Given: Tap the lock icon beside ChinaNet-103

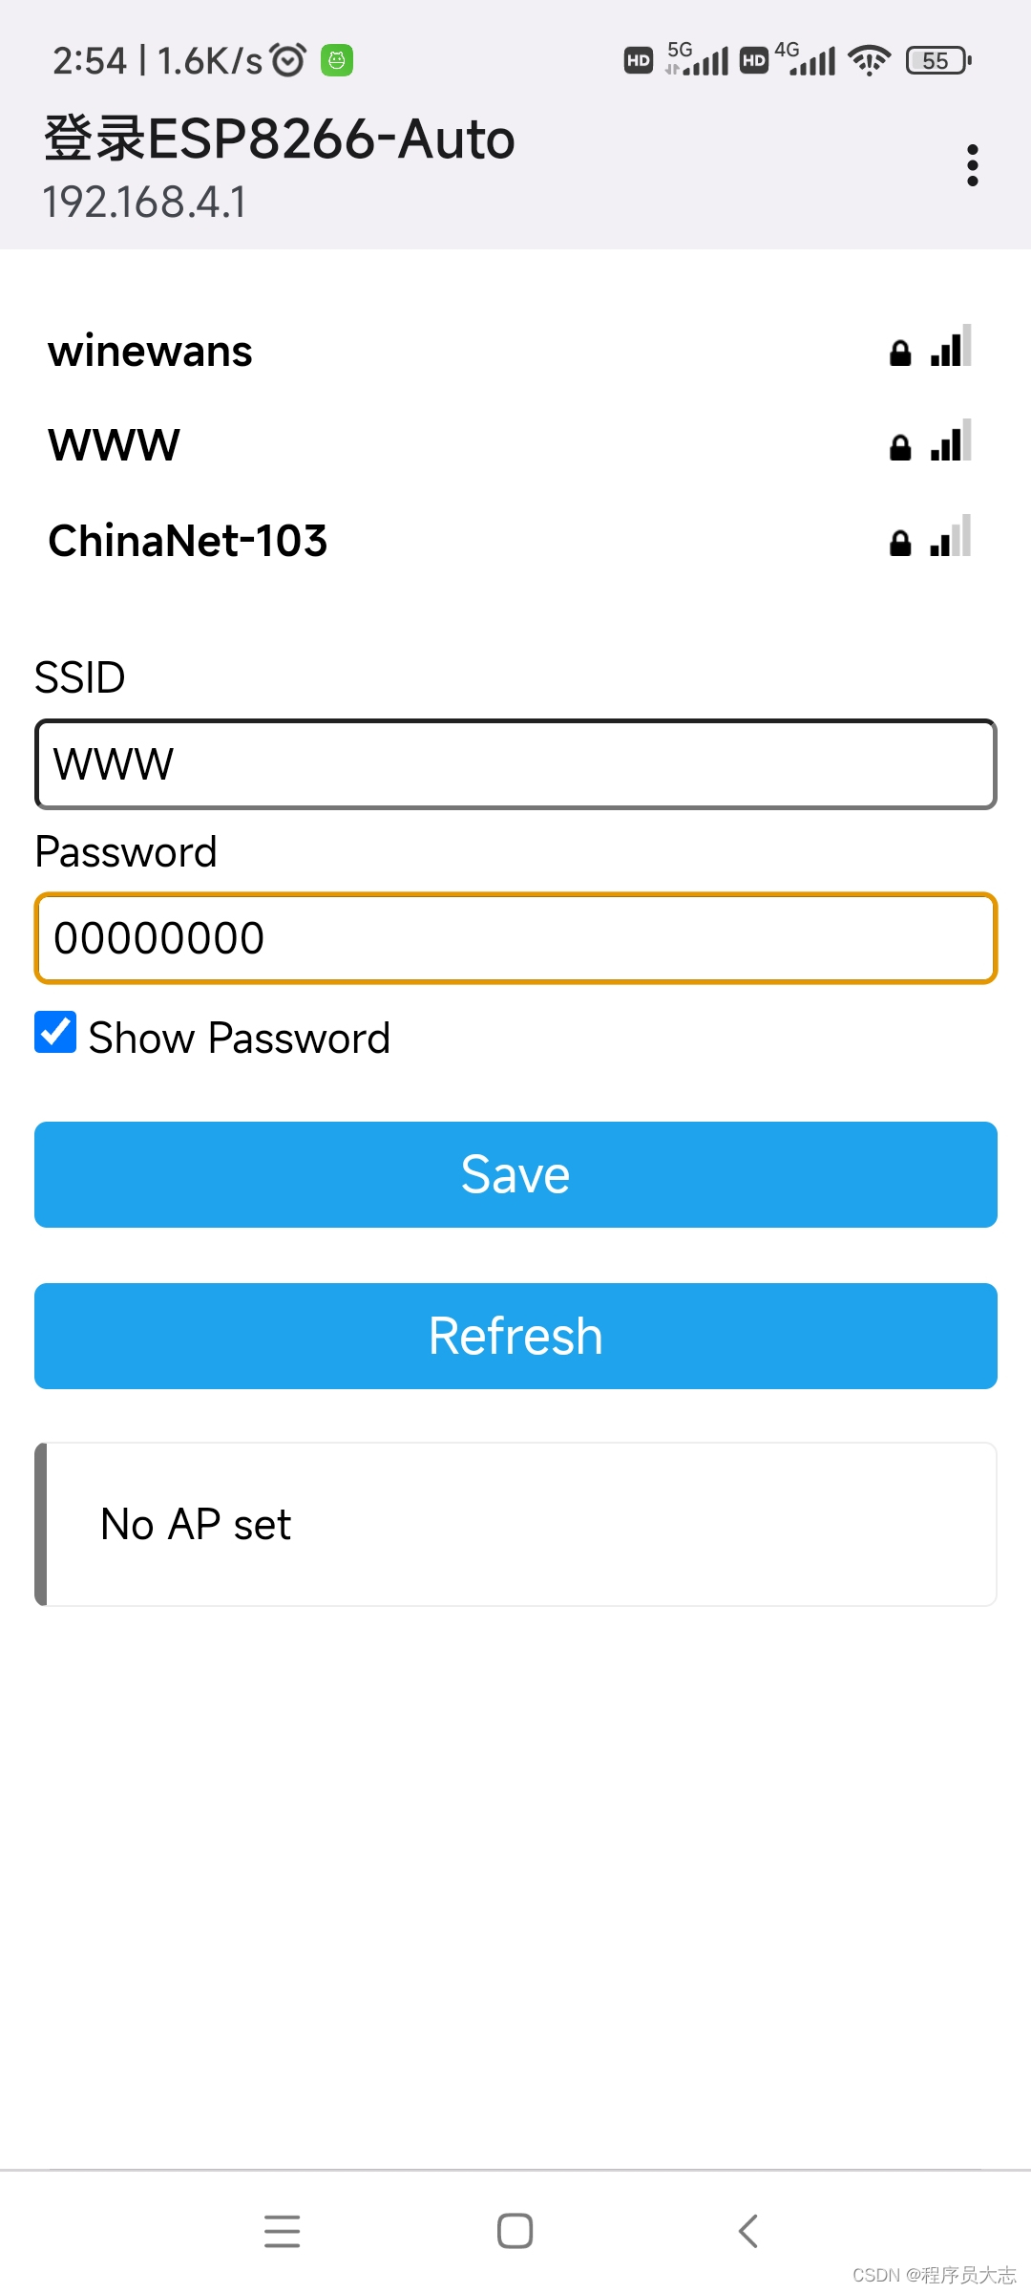Looking at the screenshot, I should (x=900, y=544).
